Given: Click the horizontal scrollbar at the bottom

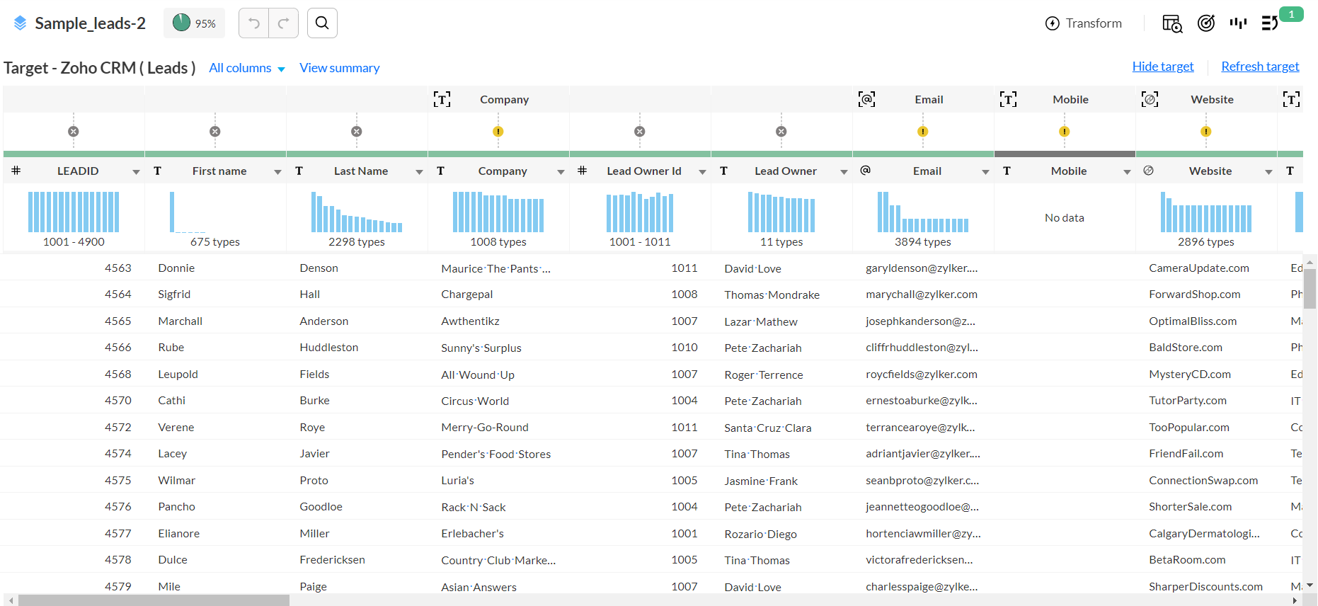Looking at the screenshot, I should [x=154, y=600].
